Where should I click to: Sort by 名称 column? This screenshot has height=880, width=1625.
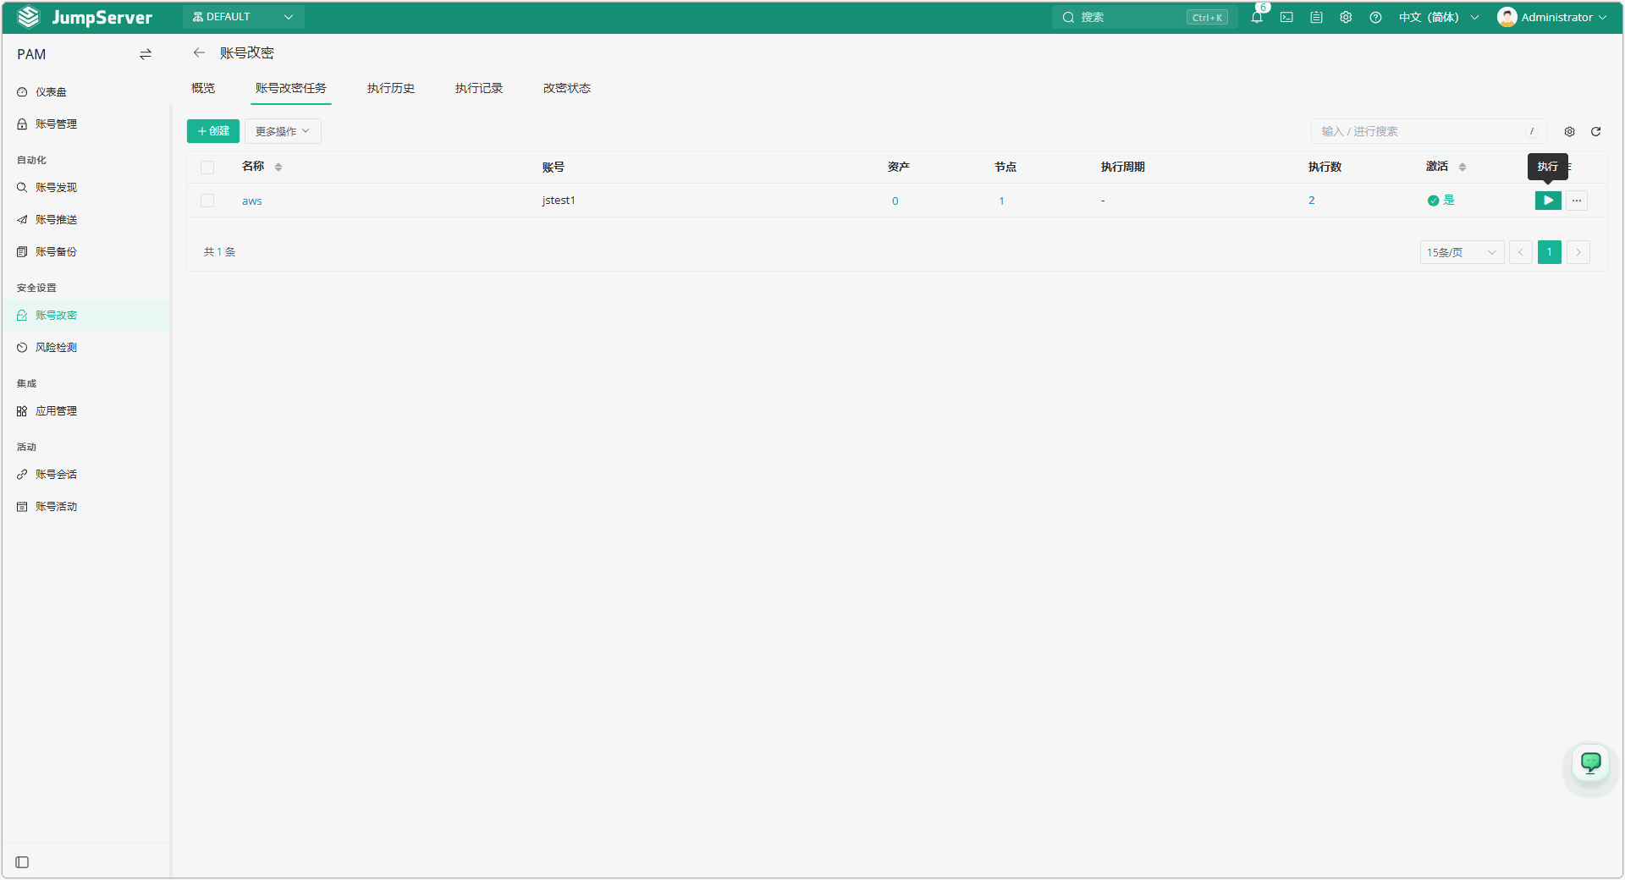point(278,167)
